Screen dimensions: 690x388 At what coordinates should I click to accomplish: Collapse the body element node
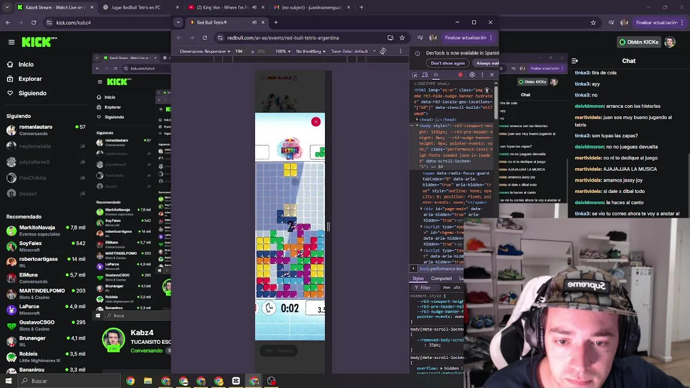pos(417,126)
